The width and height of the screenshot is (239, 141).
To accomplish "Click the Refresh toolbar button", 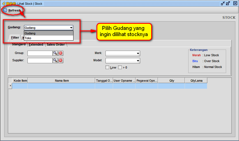I will click(12, 10).
